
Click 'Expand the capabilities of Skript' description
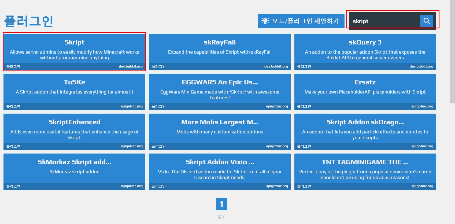(220, 52)
